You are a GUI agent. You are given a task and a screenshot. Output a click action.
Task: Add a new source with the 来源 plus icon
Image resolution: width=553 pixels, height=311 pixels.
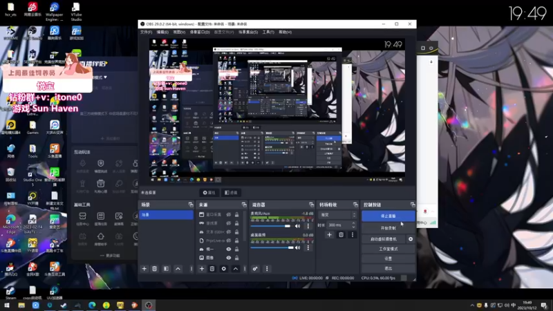click(x=202, y=269)
